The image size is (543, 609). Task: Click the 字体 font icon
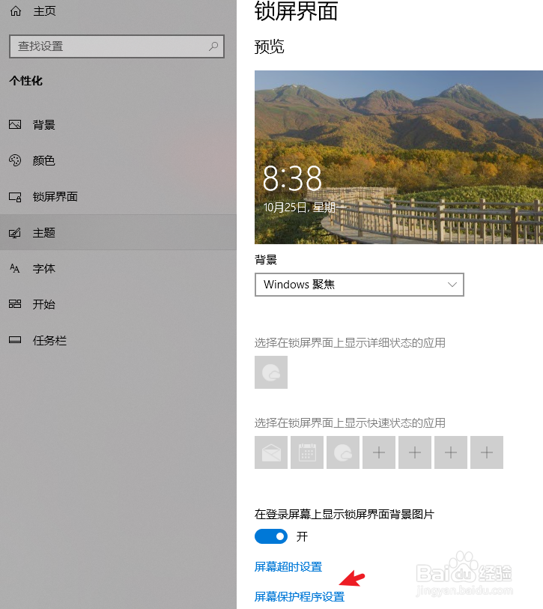pyautogui.click(x=15, y=268)
